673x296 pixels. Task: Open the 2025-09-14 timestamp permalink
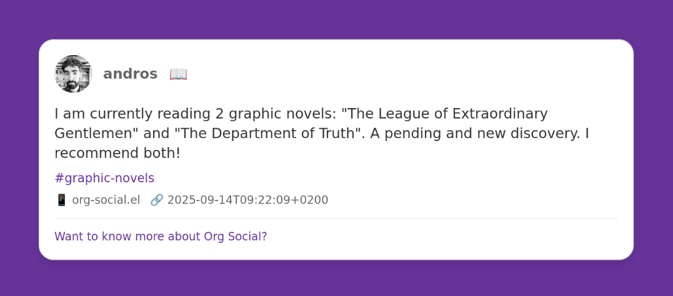[247, 200]
